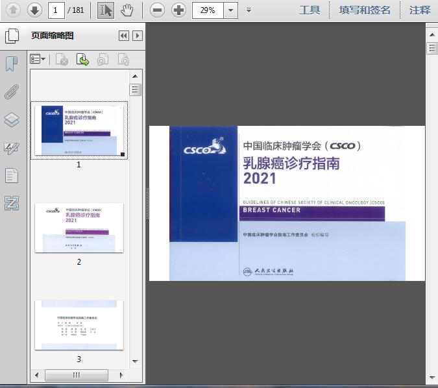Click thumbnail list scroll up arrow
This screenshot has width=438, height=388.
click(x=135, y=76)
